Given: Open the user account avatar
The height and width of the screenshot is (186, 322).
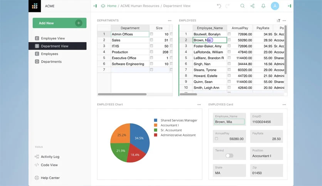Looking at the screenshot, I should [x=275, y=6].
